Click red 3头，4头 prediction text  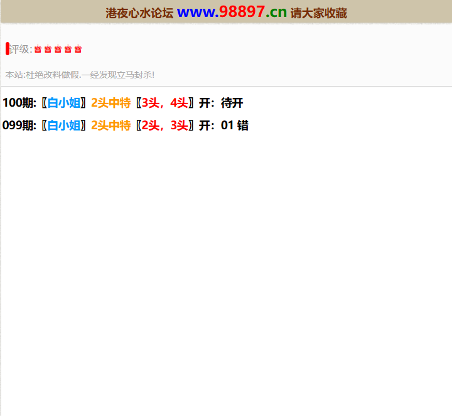164,104
